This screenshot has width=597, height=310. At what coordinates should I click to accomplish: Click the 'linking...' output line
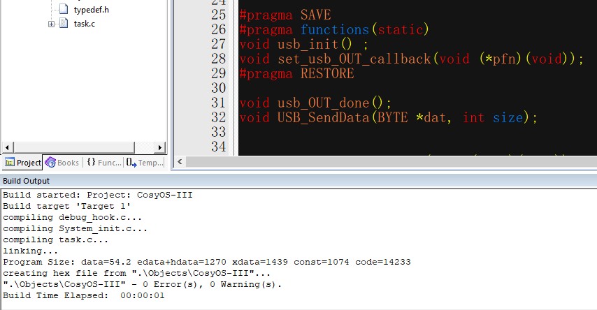coord(31,251)
